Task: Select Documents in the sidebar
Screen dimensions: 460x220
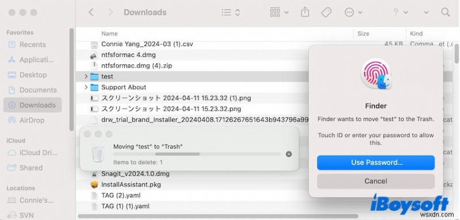Action: (x=33, y=90)
